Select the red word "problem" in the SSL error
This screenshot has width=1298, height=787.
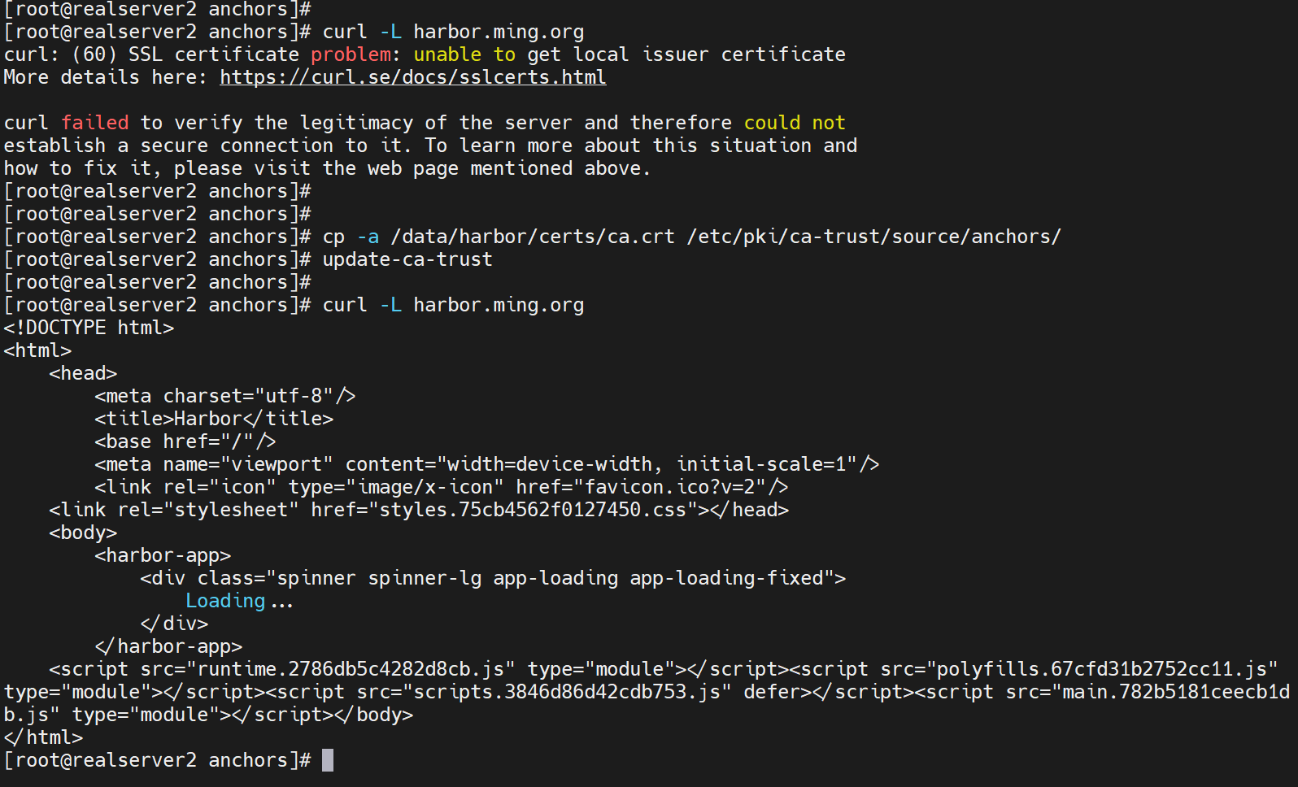pos(350,54)
